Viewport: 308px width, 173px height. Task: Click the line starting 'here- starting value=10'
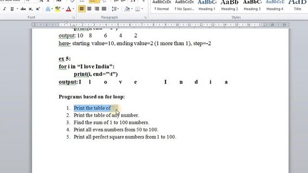pyautogui.click(x=135, y=43)
